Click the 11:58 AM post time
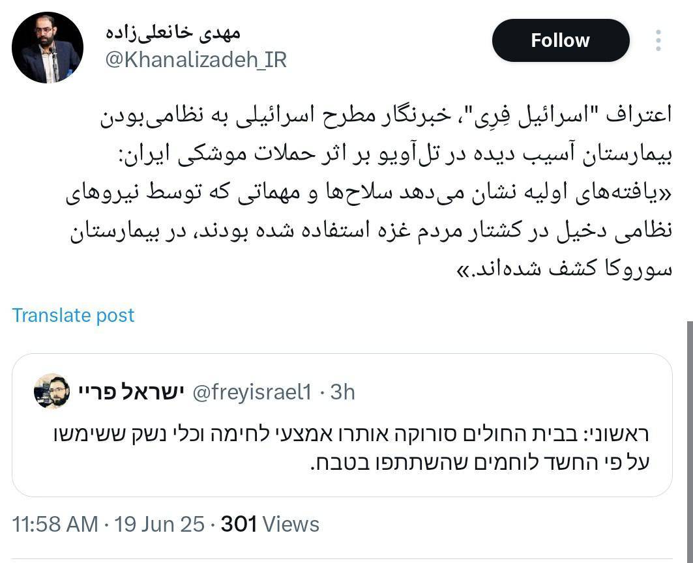This screenshot has width=693, height=563. (x=55, y=524)
